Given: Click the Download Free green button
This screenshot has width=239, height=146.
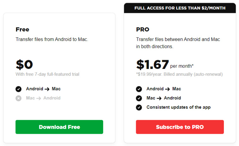Looking at the screenshot, I should (59, 127).
